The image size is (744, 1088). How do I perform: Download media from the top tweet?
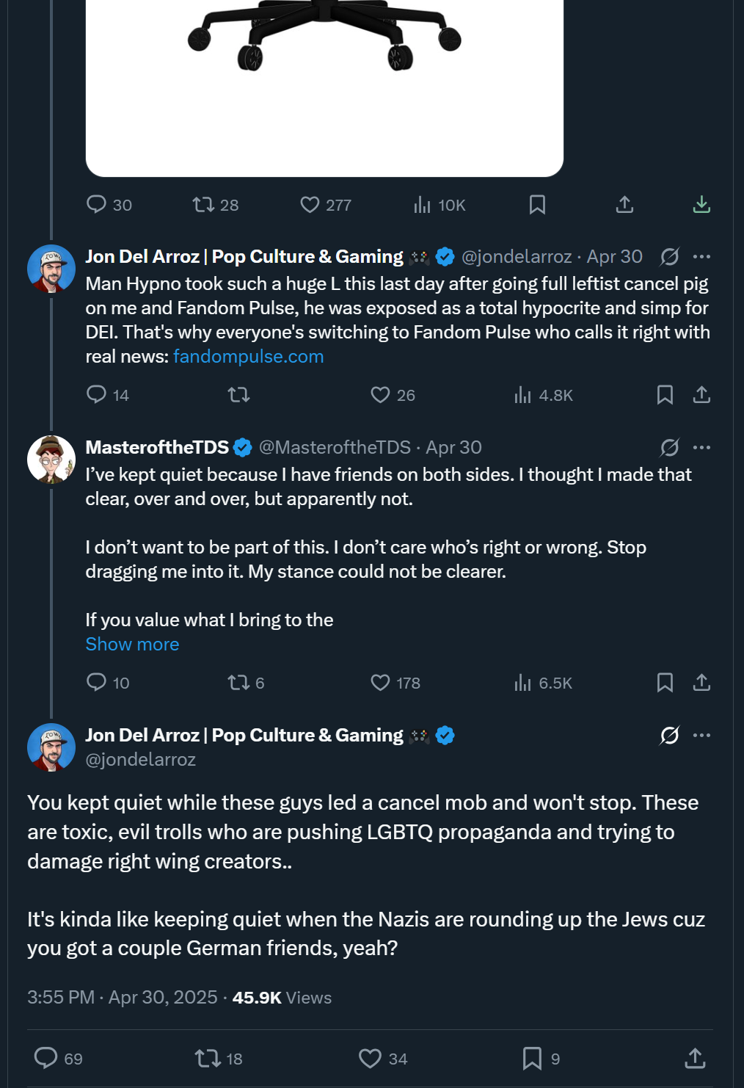click(x=701, y=204)
